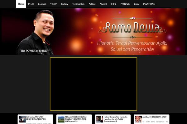Go to Testimonials in the navigation

tap(78, 4)
